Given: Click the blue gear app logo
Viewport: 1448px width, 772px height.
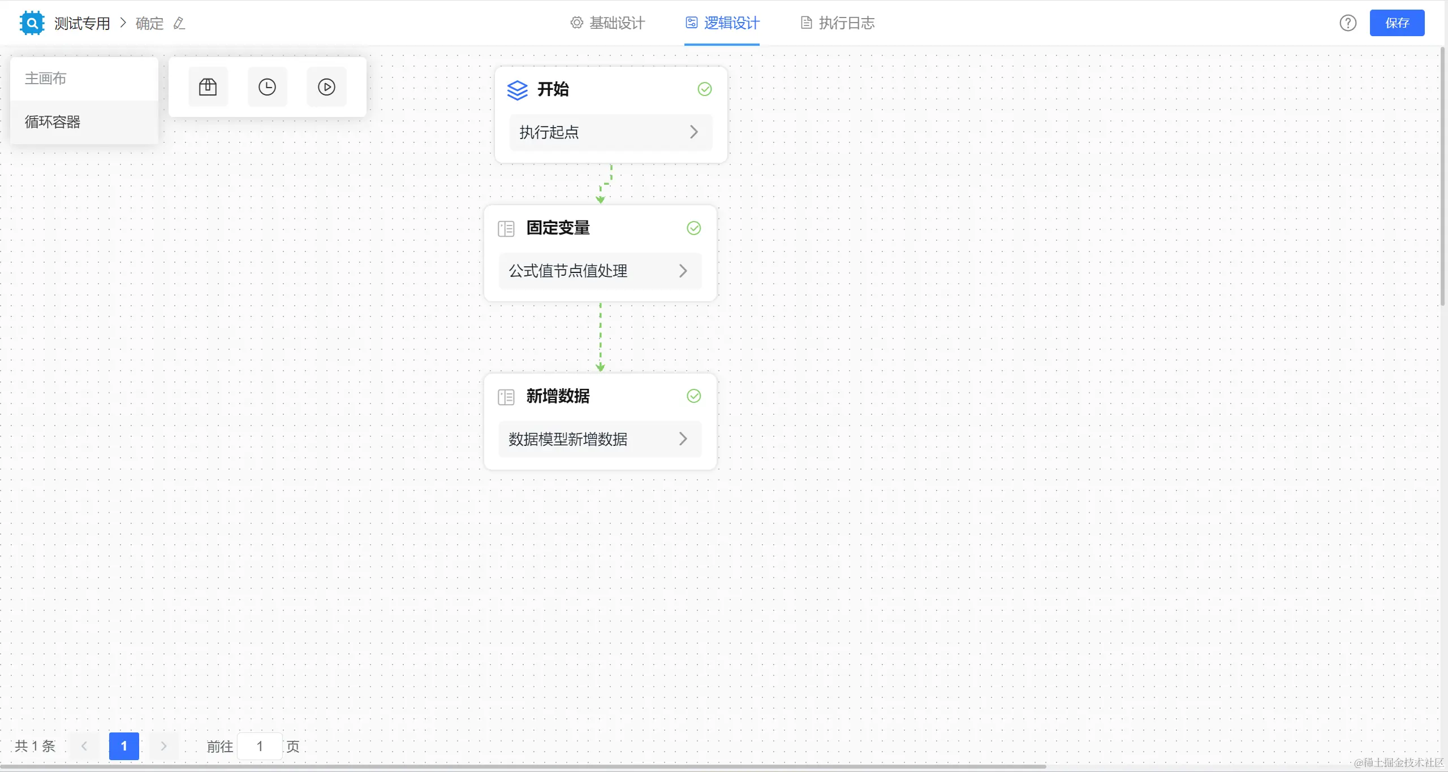Looking at the screenshot, I should click(32, 23).
